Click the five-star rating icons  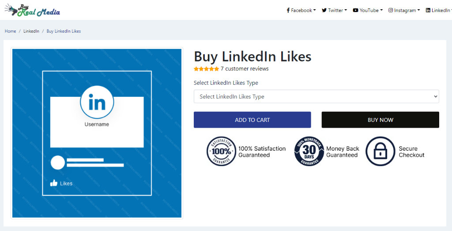point(207,68)
